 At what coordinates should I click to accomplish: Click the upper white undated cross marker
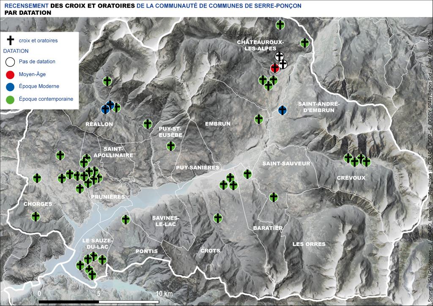tap(280, 57)
